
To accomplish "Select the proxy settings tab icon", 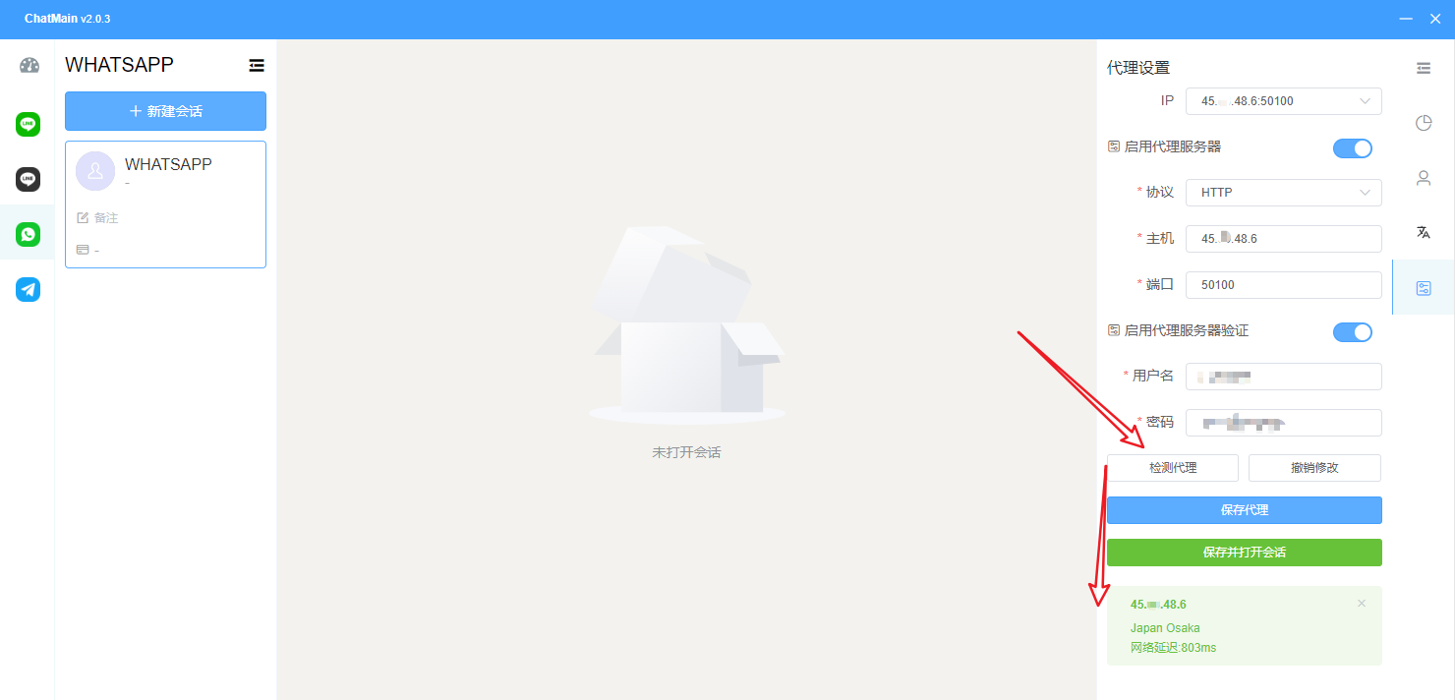I will (x=1424, y=288).
